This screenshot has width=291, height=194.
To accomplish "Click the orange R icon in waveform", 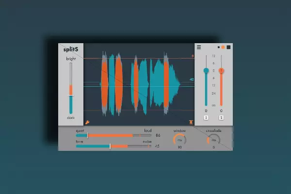I will 191,122.
